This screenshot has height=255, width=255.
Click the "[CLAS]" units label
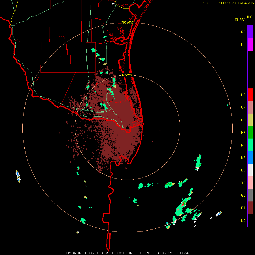tap(239, 20)
